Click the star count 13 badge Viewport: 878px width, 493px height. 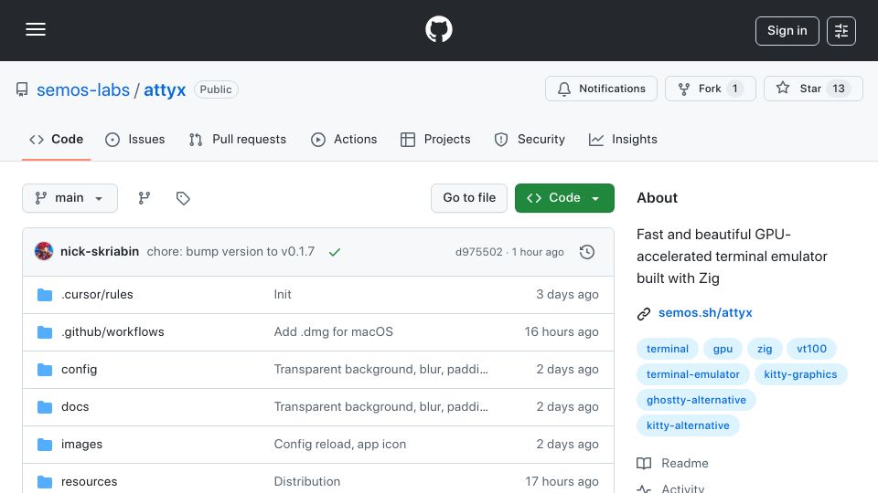[839, 89]
